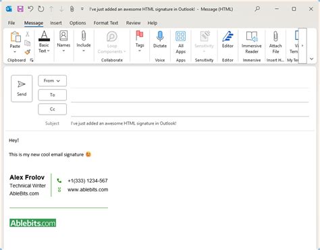Click the 'Technical Writer' text

[28, 186]
